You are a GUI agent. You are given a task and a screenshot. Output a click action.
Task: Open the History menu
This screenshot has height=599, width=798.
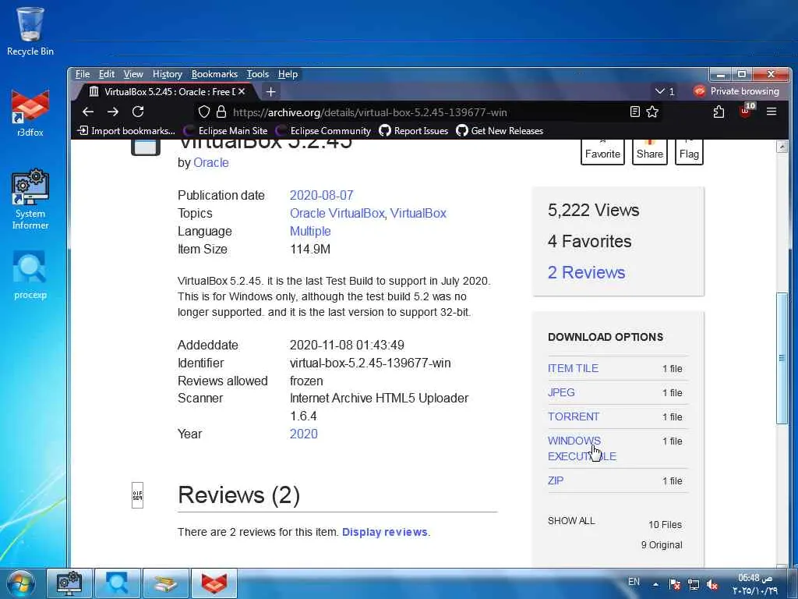pos(168,74)
